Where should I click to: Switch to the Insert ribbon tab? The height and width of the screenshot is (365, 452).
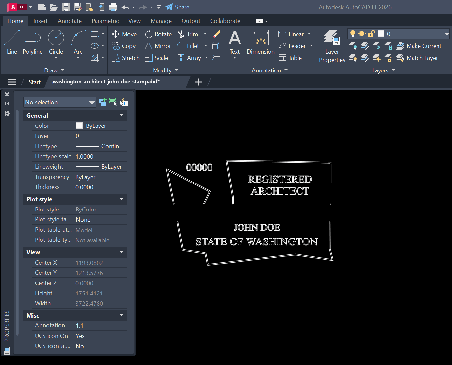pyautogui.click(x=41, y=21)
